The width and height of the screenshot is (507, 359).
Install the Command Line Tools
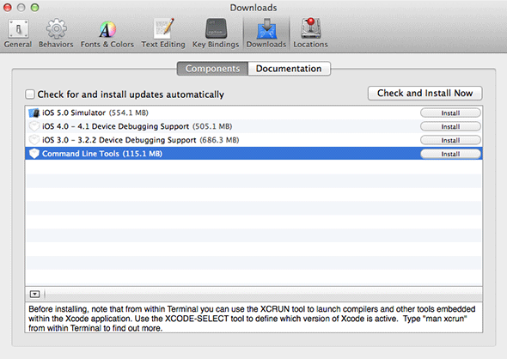450,154
